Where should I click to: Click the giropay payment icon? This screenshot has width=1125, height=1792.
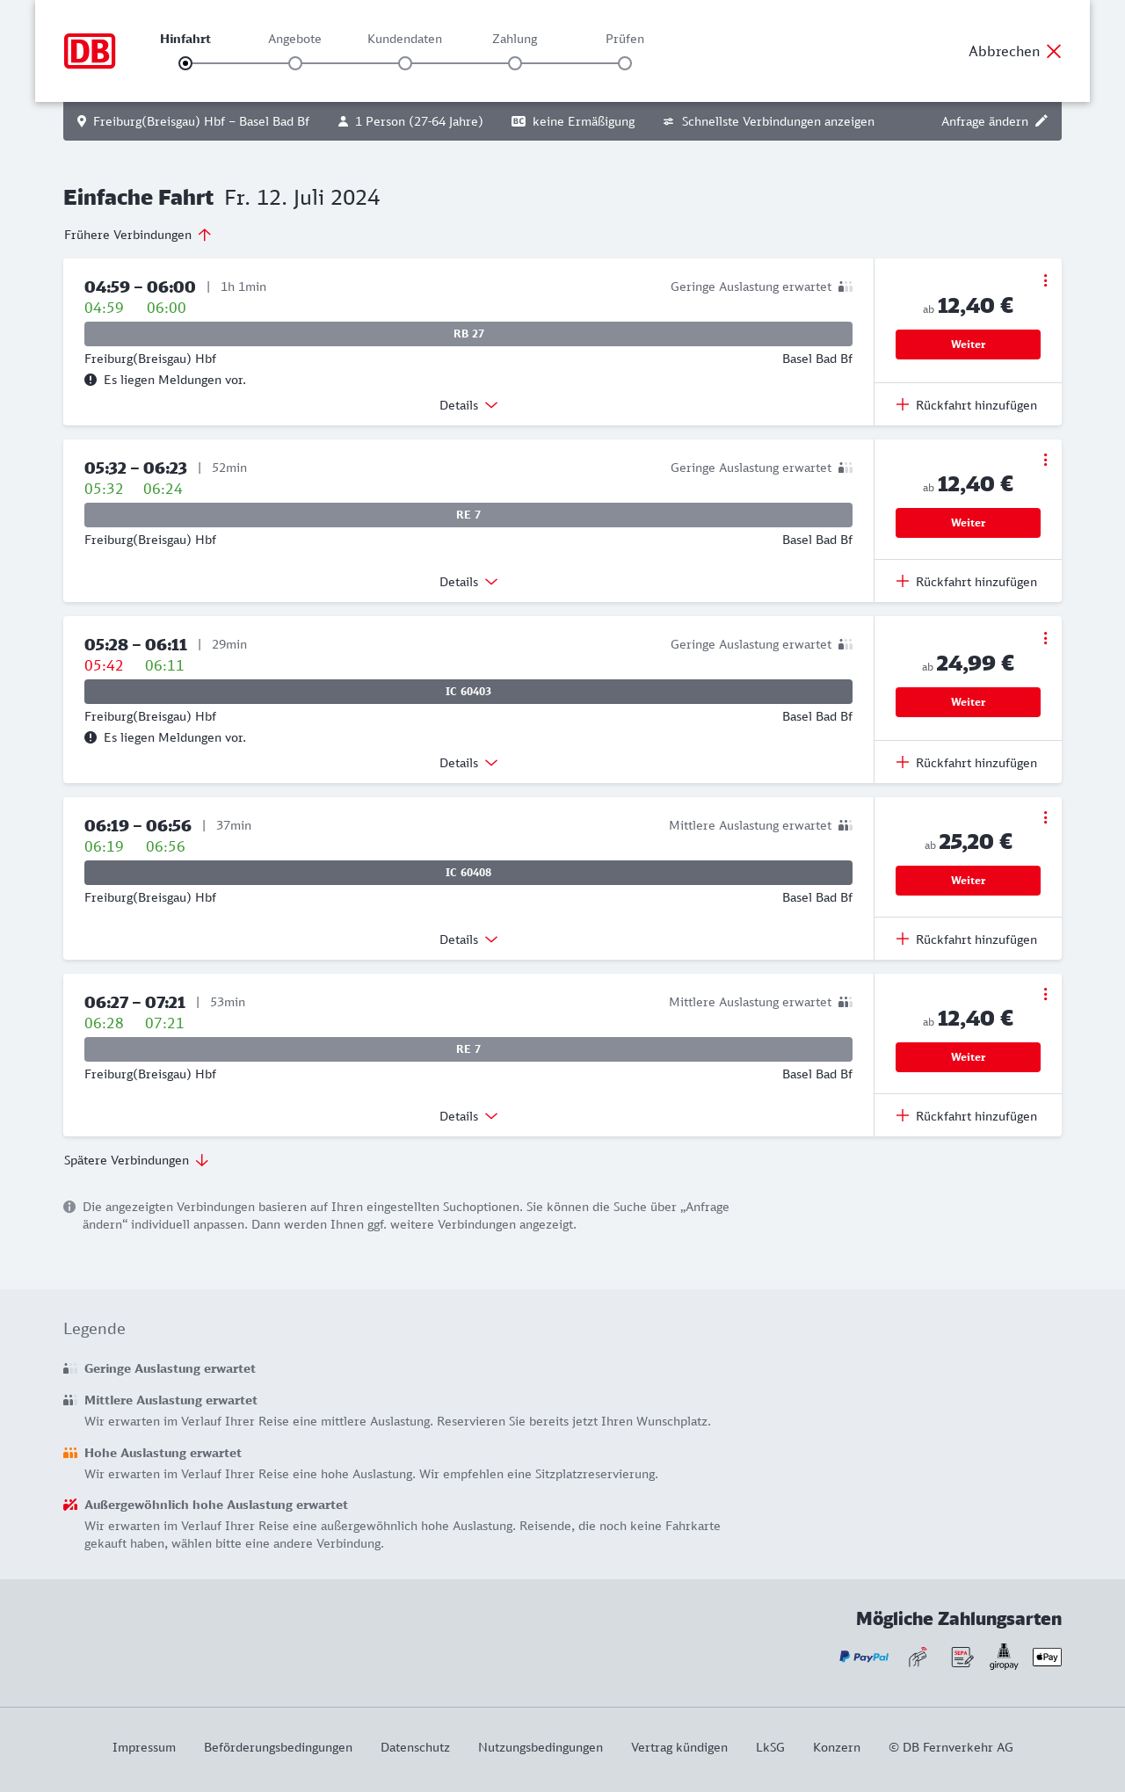pyautogui.click(x=1004, y=1657)
